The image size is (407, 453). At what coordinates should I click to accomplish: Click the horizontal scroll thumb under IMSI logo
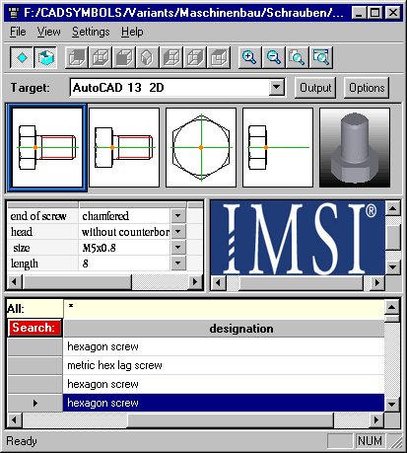tap(302, 282)
